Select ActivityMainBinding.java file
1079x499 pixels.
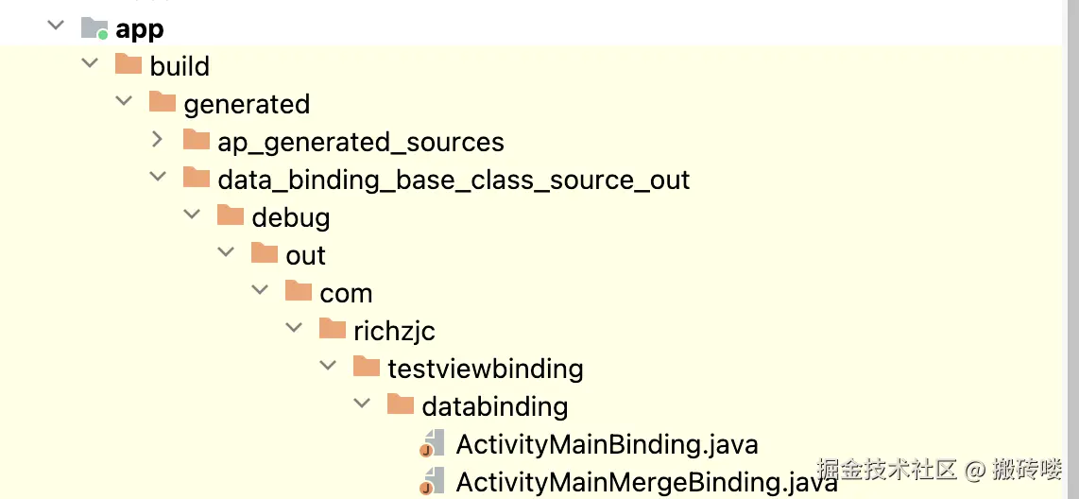click(607, 444)
